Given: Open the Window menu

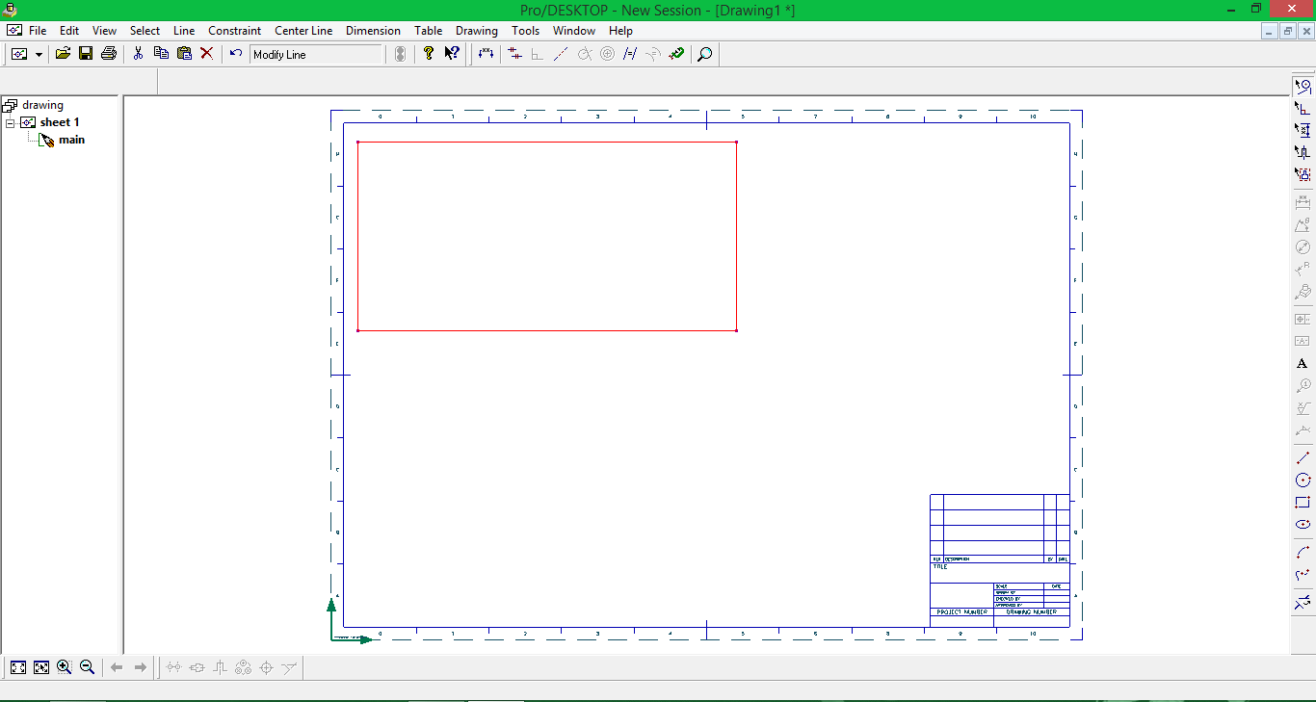Looking at the screenshot, I should point(574,31).
